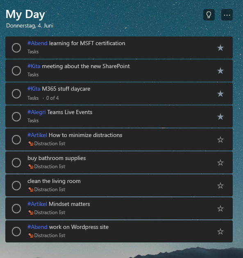
Task: Complete the MSFT certification learning task
Action: coord(16,48)
